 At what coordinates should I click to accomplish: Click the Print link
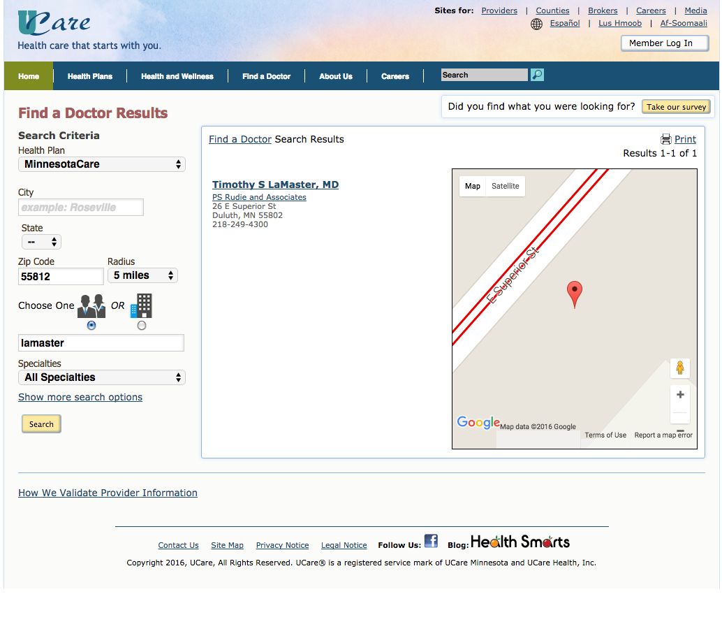pos(685,139)
